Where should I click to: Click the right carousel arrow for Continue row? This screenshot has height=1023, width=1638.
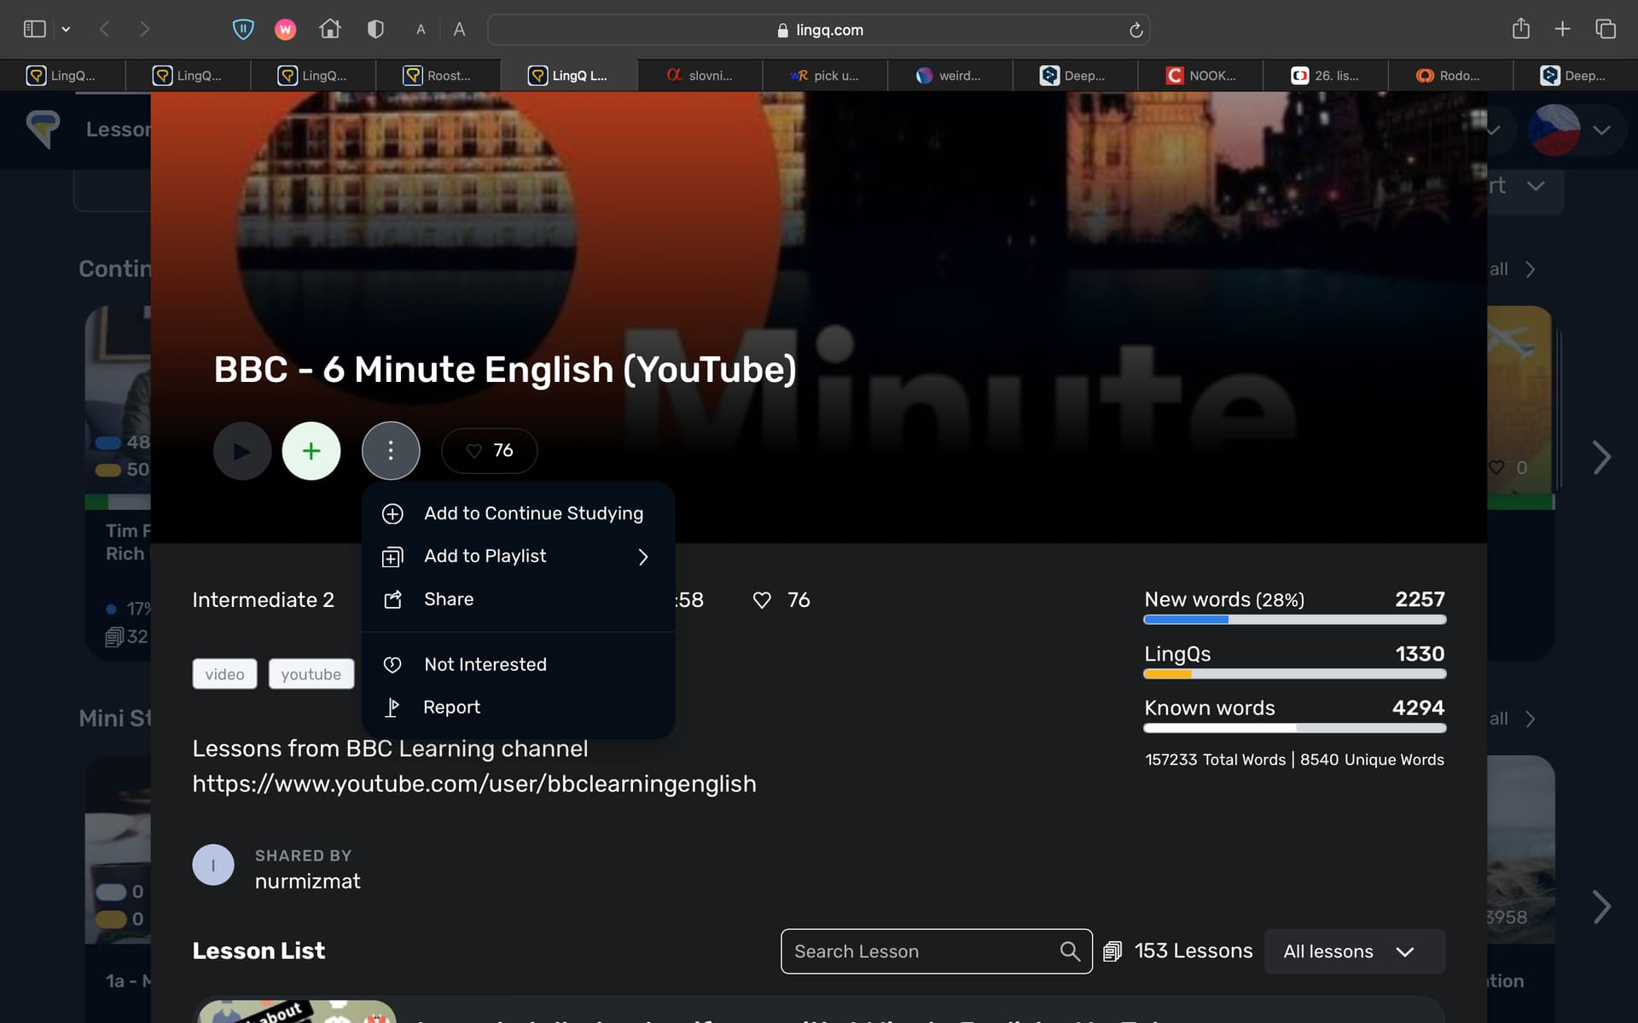coord(1602,458)
